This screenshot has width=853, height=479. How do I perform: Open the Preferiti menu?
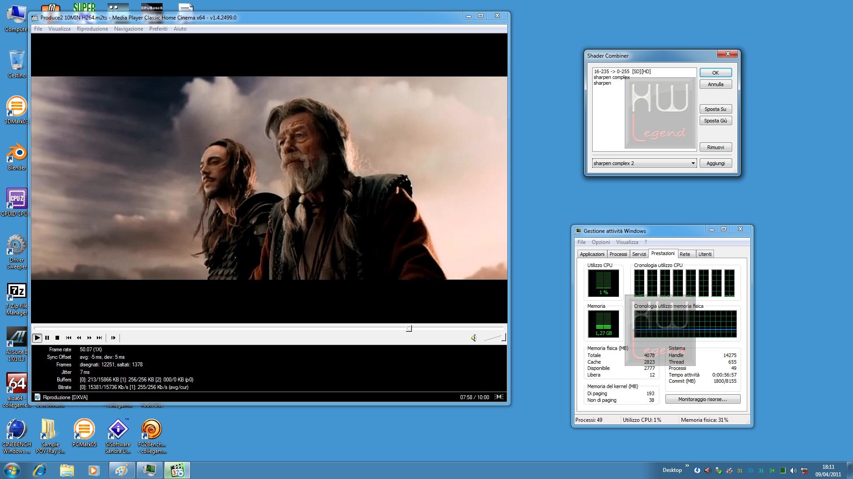coord(158,29)
